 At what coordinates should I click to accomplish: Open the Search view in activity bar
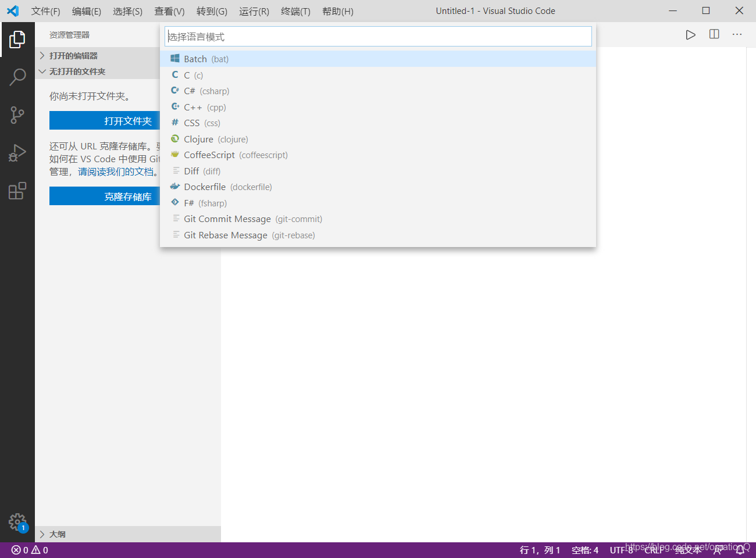[17, 77]
